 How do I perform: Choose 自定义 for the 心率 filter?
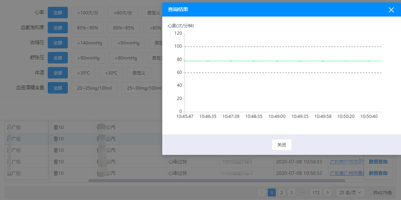click(x=152, y=13)
